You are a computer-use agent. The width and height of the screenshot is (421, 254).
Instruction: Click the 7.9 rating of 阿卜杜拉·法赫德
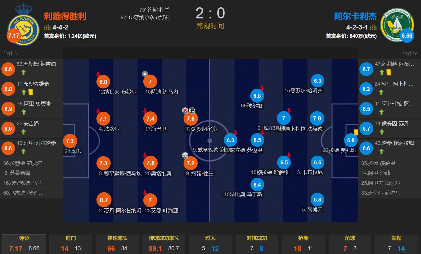tap(317, 118)
